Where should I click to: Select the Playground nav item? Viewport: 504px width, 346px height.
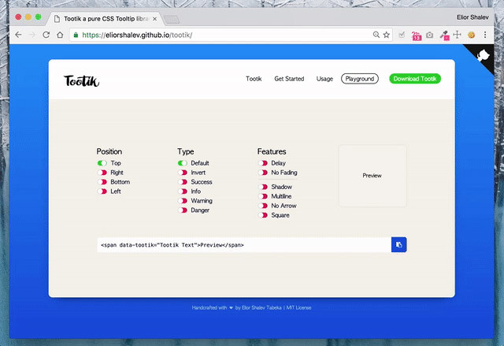(x=360, y=79)
